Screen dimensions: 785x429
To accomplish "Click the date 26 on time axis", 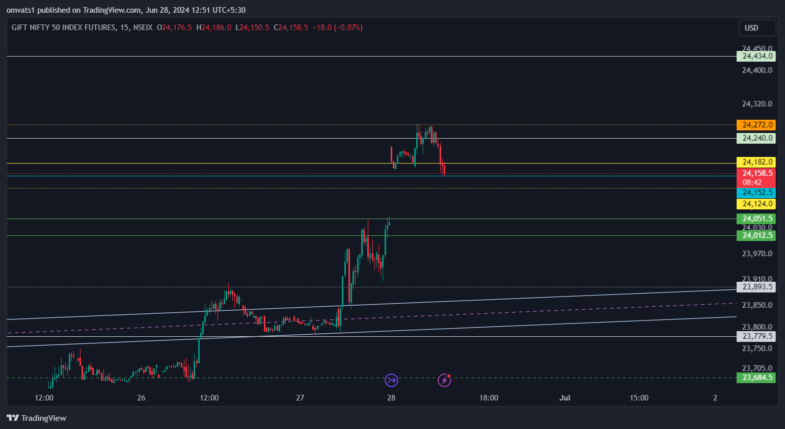I will click(141, 398).
